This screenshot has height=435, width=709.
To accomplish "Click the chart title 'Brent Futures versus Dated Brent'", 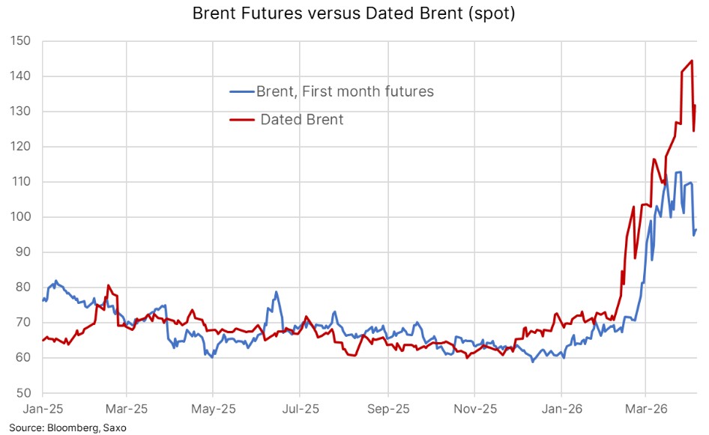I will (354, 13).
